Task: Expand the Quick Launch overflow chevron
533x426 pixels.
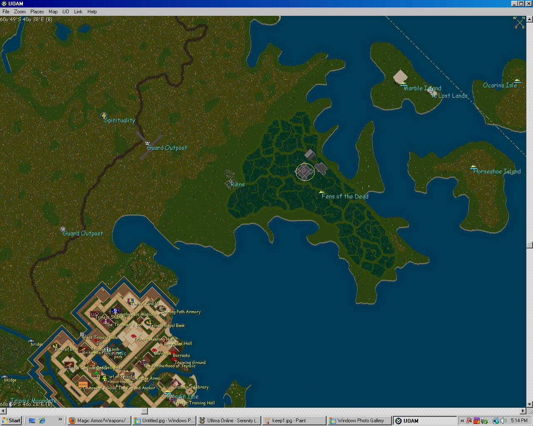Action: pyautogui.click(x=60, y=420)
